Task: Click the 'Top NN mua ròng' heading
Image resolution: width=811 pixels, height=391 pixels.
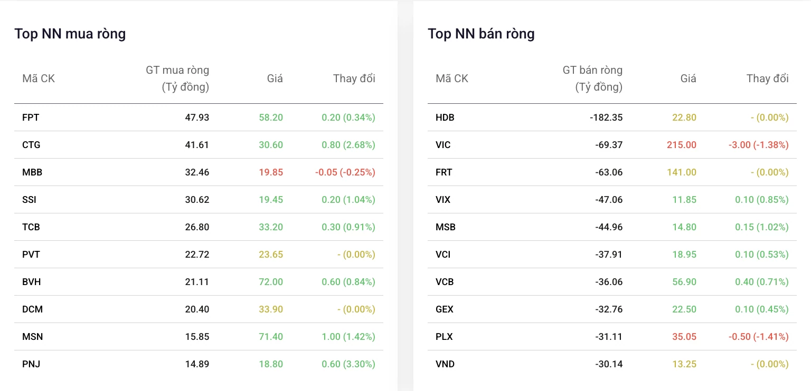Action: point(70,34)
